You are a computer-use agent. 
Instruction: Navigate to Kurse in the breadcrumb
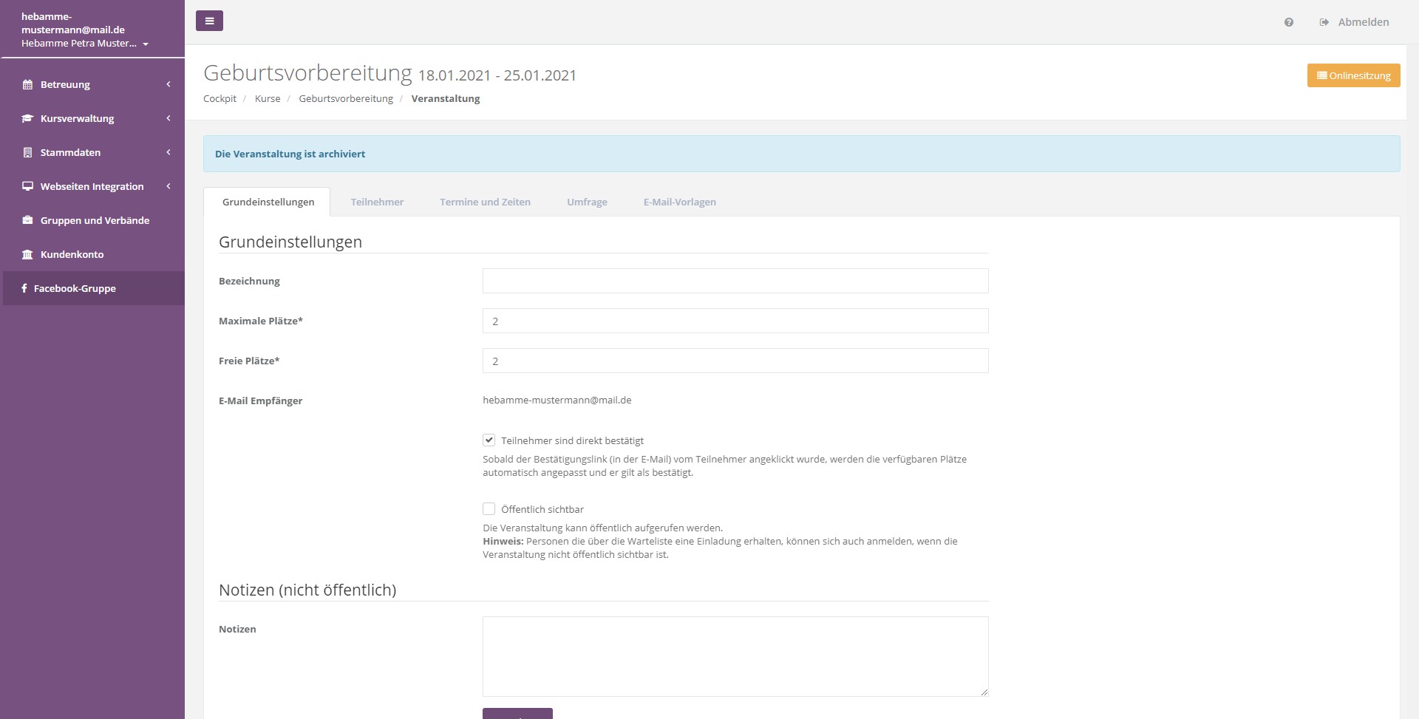point(268,98)
